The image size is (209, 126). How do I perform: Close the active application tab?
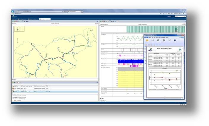click(x=50, y=19)
